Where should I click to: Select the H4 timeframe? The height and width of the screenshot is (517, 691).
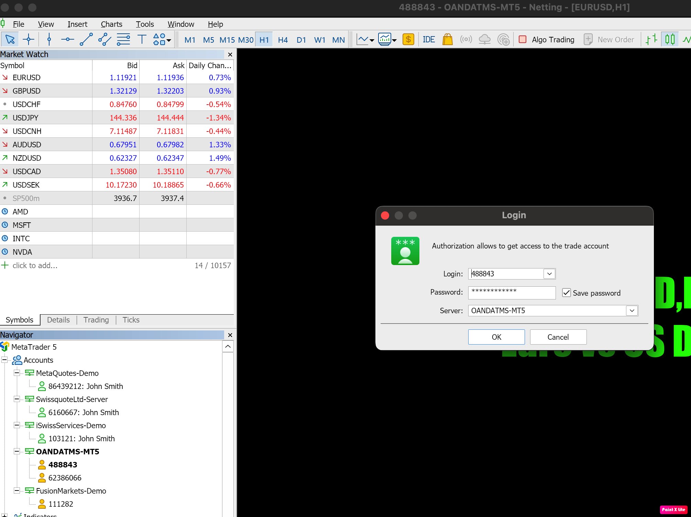(283, 40)
